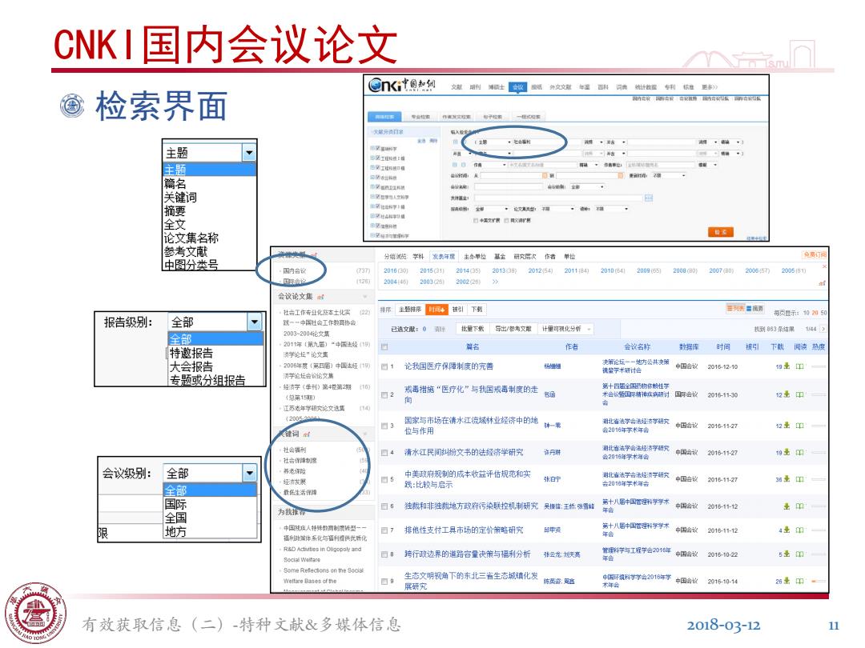The width and height of the screenshot is (865, 648).
Task: Open the 主题 search-field dropdown arrow
Action: click(x=249, y=152)
